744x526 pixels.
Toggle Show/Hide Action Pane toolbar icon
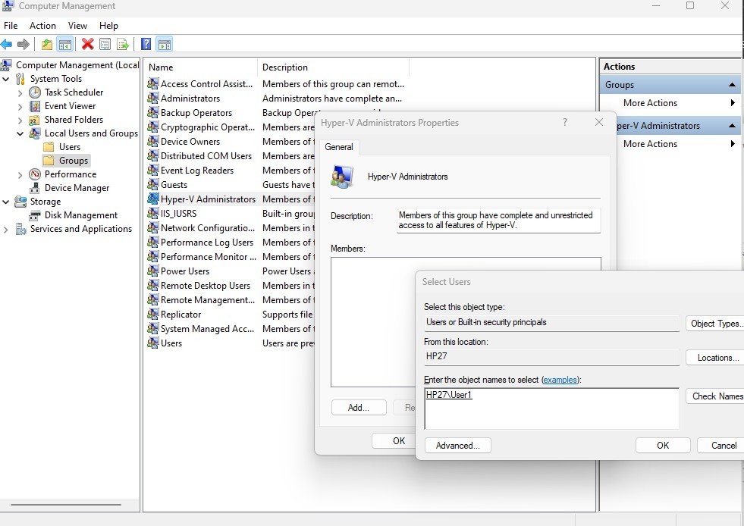tap(164, 44)
